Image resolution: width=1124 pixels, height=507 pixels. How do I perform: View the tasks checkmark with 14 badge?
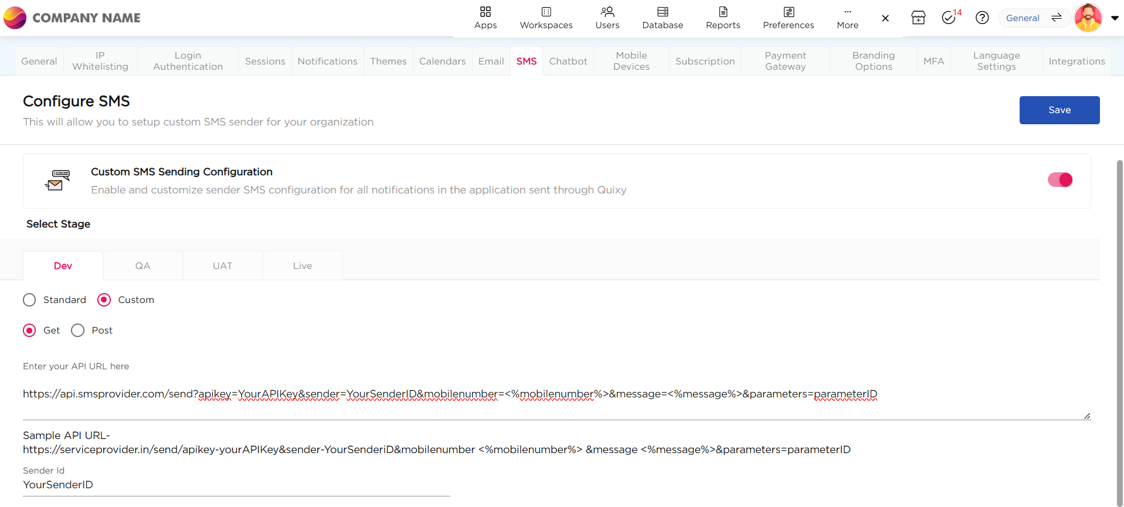tap(949, 18)
